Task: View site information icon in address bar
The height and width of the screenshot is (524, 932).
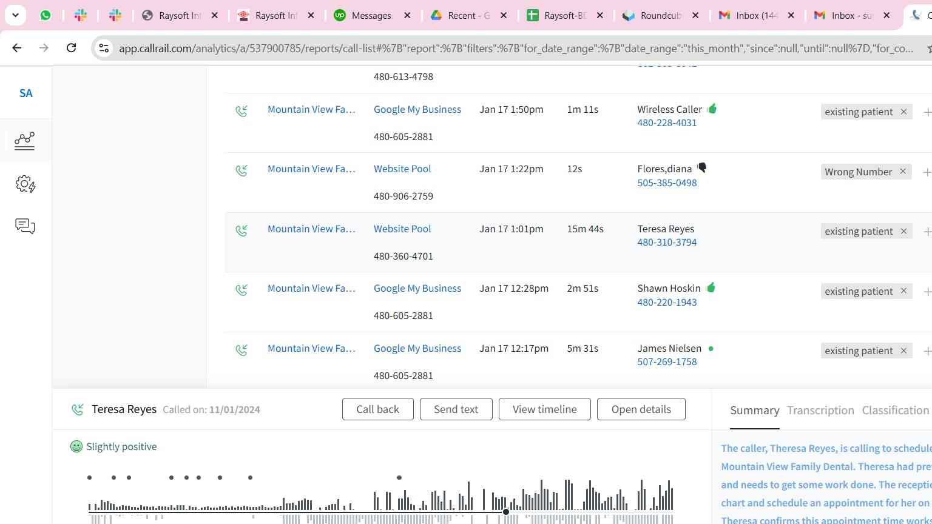Action: pyautogui.click(x=104, y=48)
